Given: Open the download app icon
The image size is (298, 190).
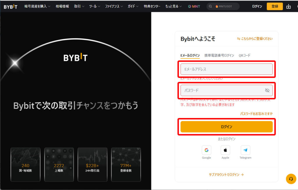Looking at the screenshot, I should coord(288,6).
